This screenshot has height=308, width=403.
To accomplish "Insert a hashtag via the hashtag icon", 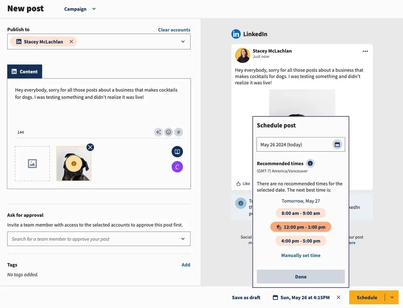I will click(179, 132).
